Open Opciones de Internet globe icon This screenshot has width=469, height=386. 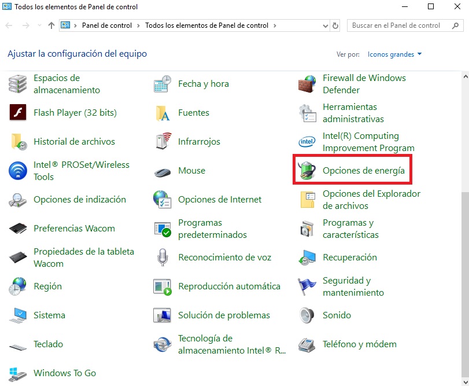163,199
